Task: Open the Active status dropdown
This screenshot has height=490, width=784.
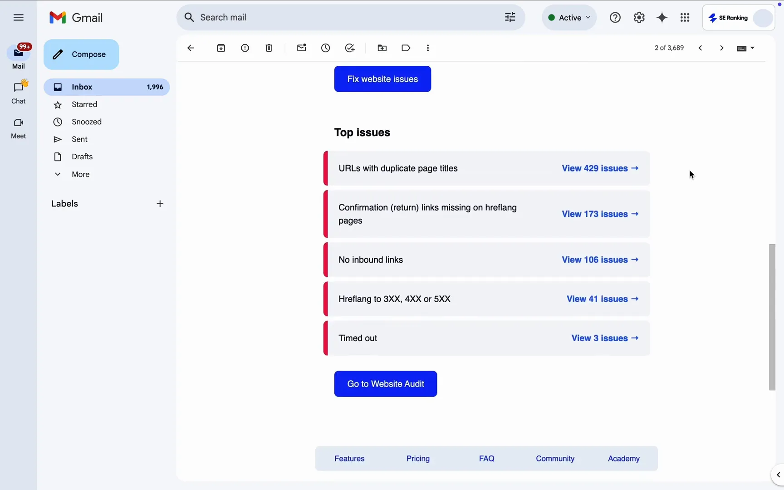Action: (569, 17)
